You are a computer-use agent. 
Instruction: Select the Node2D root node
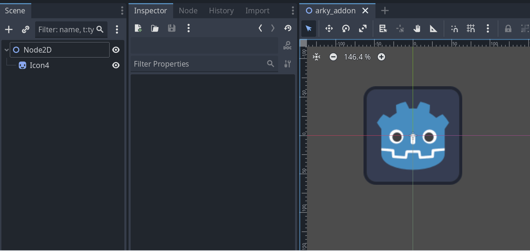pos(60,50)
